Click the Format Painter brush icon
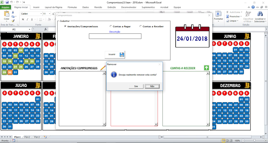 tap(13, 21)
